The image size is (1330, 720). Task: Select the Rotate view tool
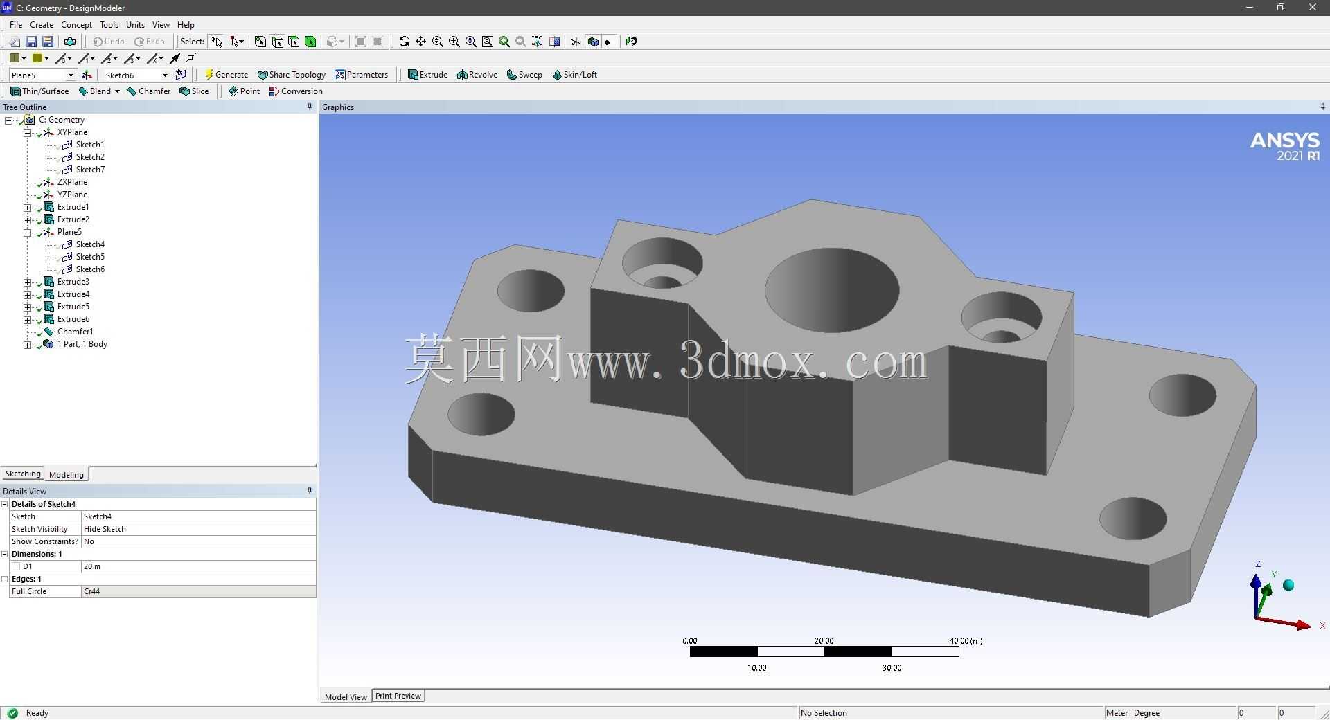click(x=404, y=42)
